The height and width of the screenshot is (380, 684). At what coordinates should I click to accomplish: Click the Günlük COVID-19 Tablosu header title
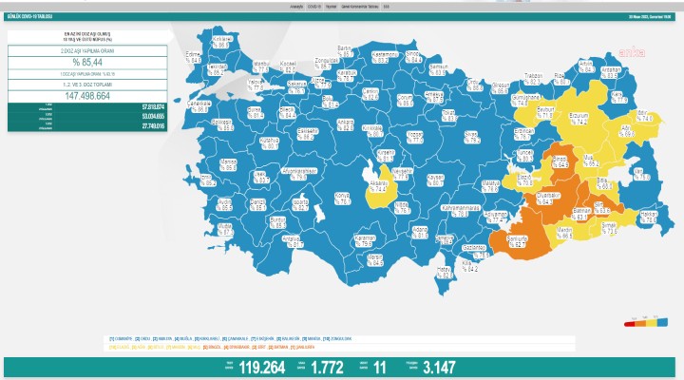pyautogui.click(x=30, y=16)
